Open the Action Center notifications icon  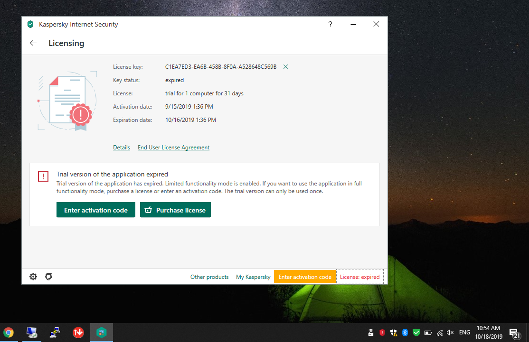click(514, 333)
